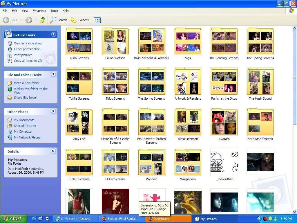
Task: Open the Emma Watson folder
Action: click(x=115, y=41)
